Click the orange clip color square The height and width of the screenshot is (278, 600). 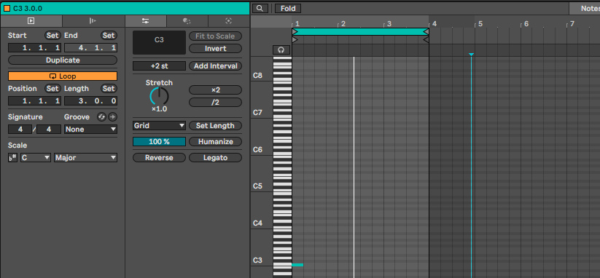coord(7,9)
